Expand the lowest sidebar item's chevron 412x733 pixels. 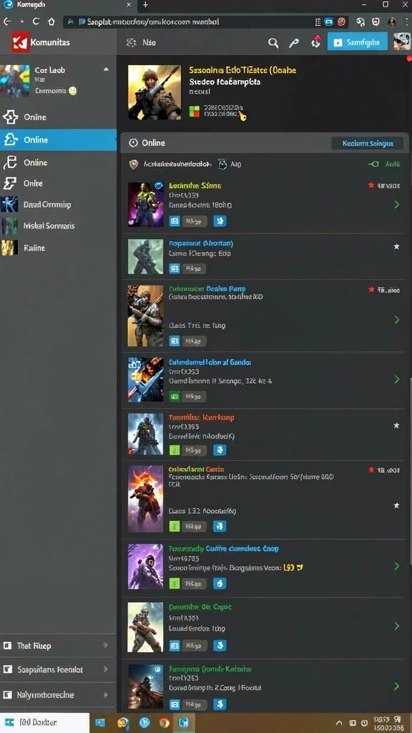click(105, 695)
